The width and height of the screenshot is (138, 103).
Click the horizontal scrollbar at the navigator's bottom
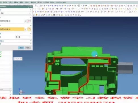point(5,89)
